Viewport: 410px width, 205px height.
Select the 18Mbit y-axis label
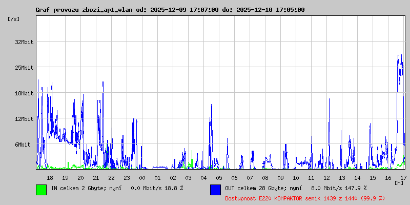click(x=24, y=93)
